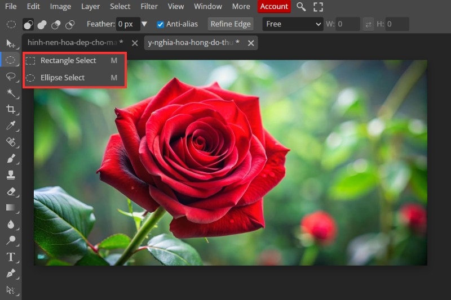Select the Eraser tool
The image size is (451, 300).
(11, 191)
